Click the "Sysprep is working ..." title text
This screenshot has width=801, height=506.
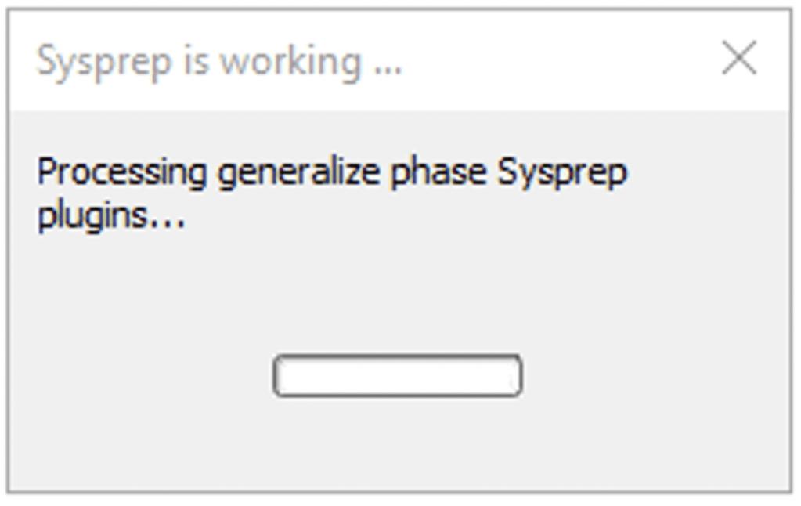coord(219,61)
